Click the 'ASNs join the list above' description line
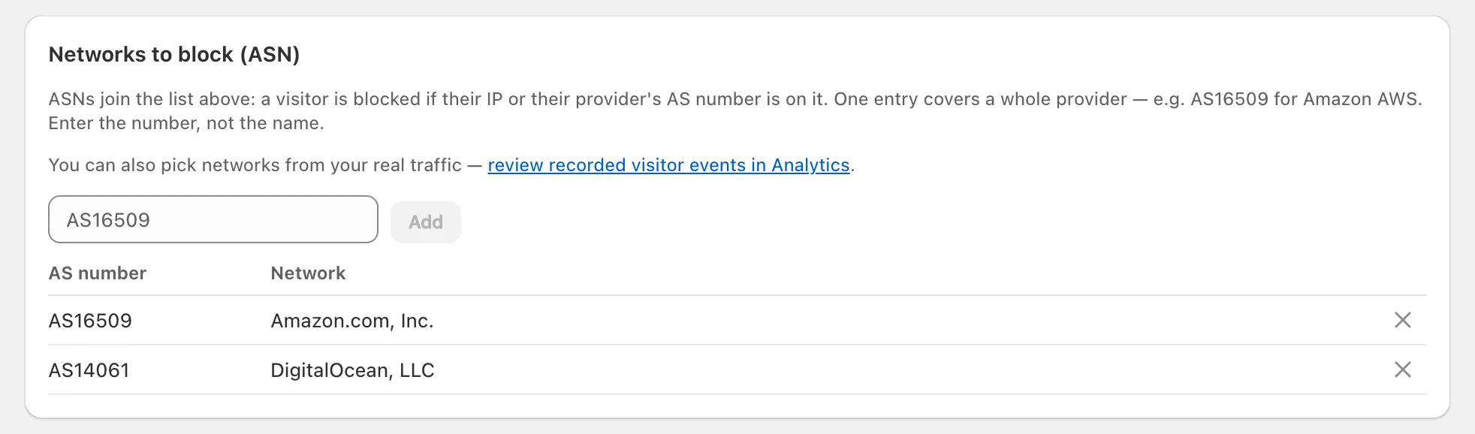 pos(735,99)
